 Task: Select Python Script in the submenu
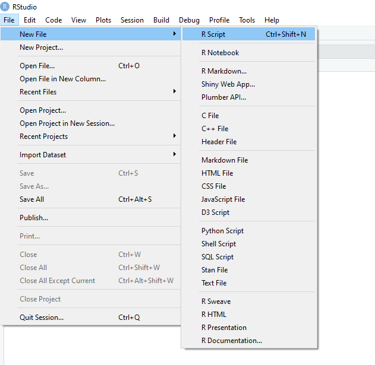(222, 231)
